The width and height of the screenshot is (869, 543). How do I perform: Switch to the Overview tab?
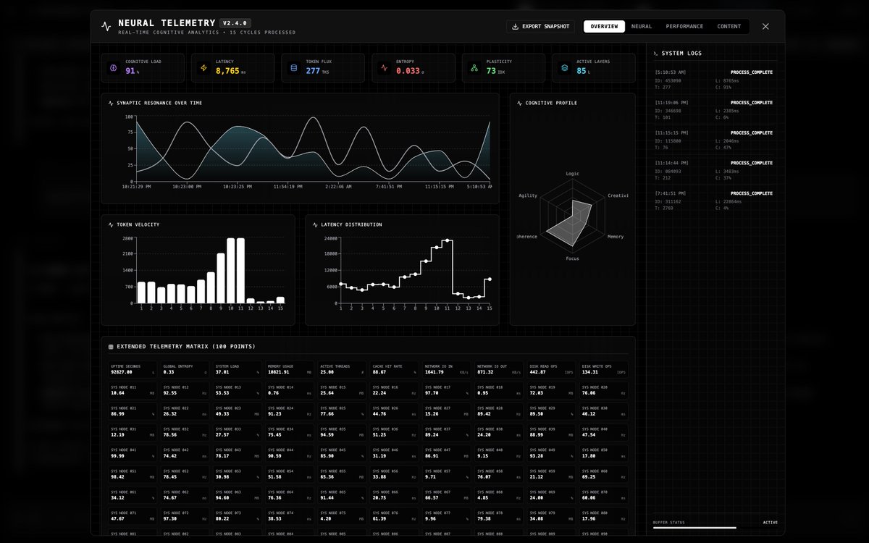click(x=604, y=26)
